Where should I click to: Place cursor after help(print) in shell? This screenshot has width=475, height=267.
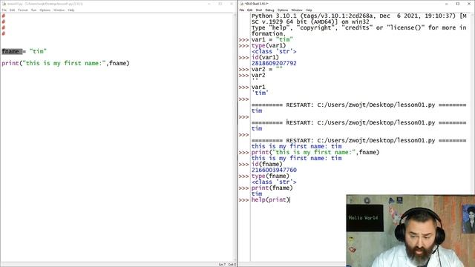[x=290, y=200]
